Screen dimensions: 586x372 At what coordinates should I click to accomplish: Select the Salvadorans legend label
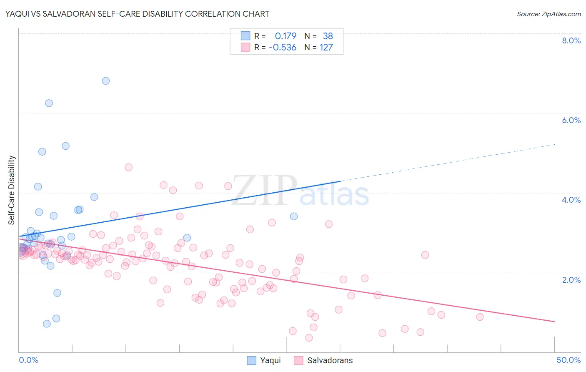330,360
